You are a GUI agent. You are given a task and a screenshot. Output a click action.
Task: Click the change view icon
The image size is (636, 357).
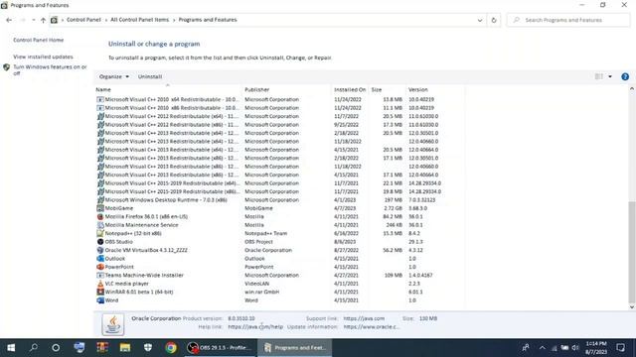[598, 76]
